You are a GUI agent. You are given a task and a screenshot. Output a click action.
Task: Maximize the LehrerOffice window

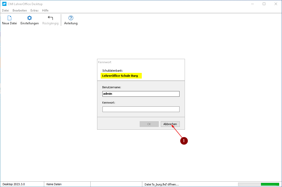coord(264,4)
